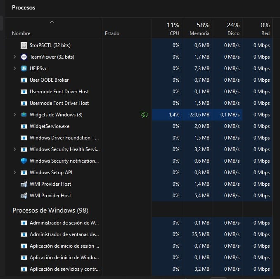Screen dimensions: 280x279
Task: Expand the UEIPSvc process group
Action: pos(14,69)
